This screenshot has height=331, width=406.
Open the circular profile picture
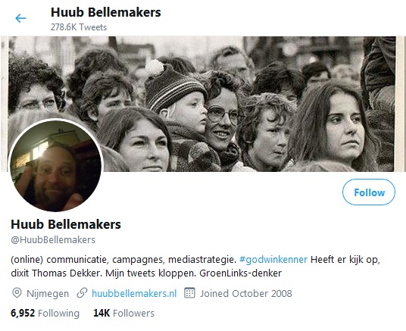point(56,166)
